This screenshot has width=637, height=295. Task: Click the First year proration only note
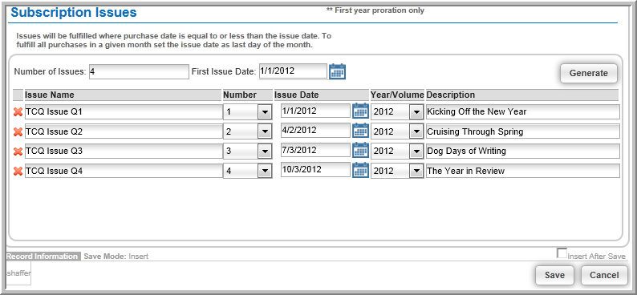pos(375,10)
